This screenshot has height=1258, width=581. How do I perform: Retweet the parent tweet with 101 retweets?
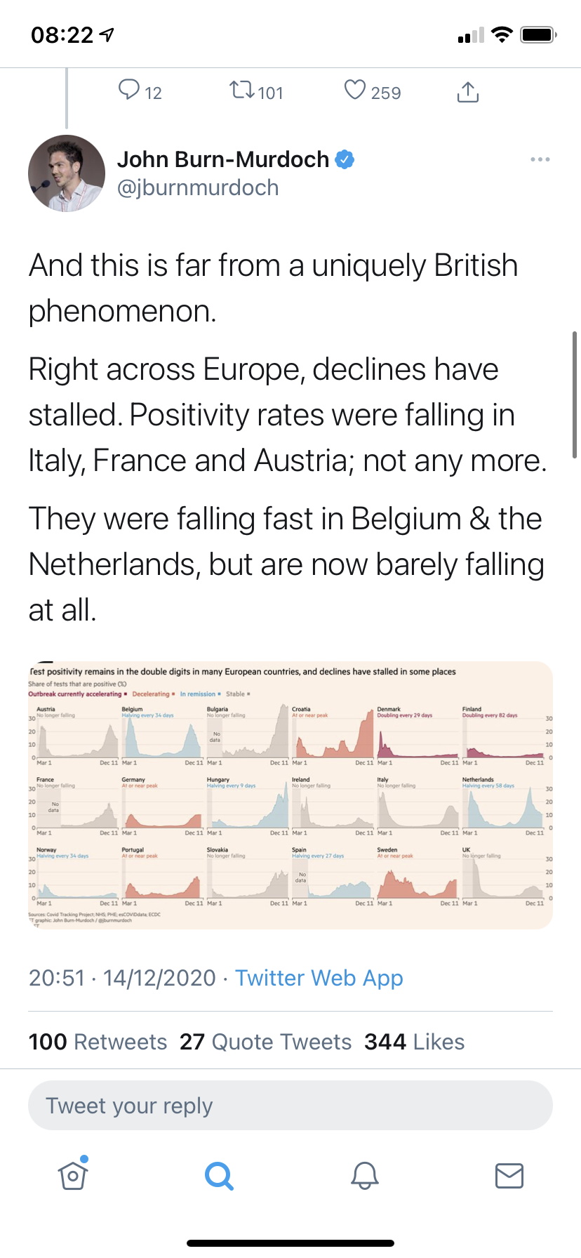point(242,91)
